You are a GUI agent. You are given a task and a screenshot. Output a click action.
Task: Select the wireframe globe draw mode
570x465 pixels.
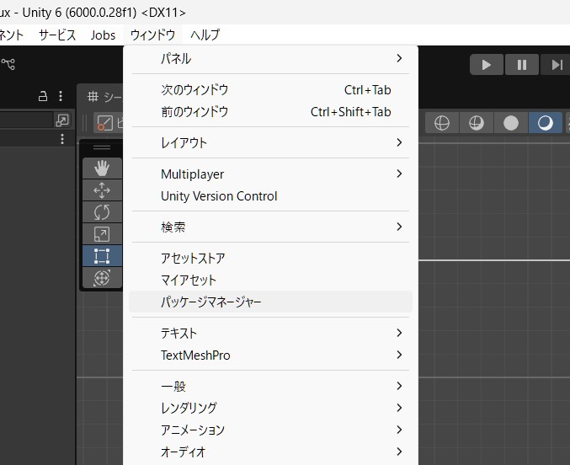pyautogui.click(x=442, y=123)
